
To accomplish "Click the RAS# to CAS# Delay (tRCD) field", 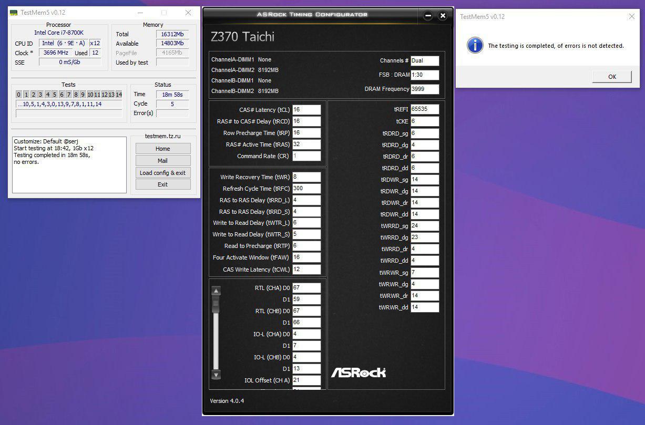I will point(306,121).
